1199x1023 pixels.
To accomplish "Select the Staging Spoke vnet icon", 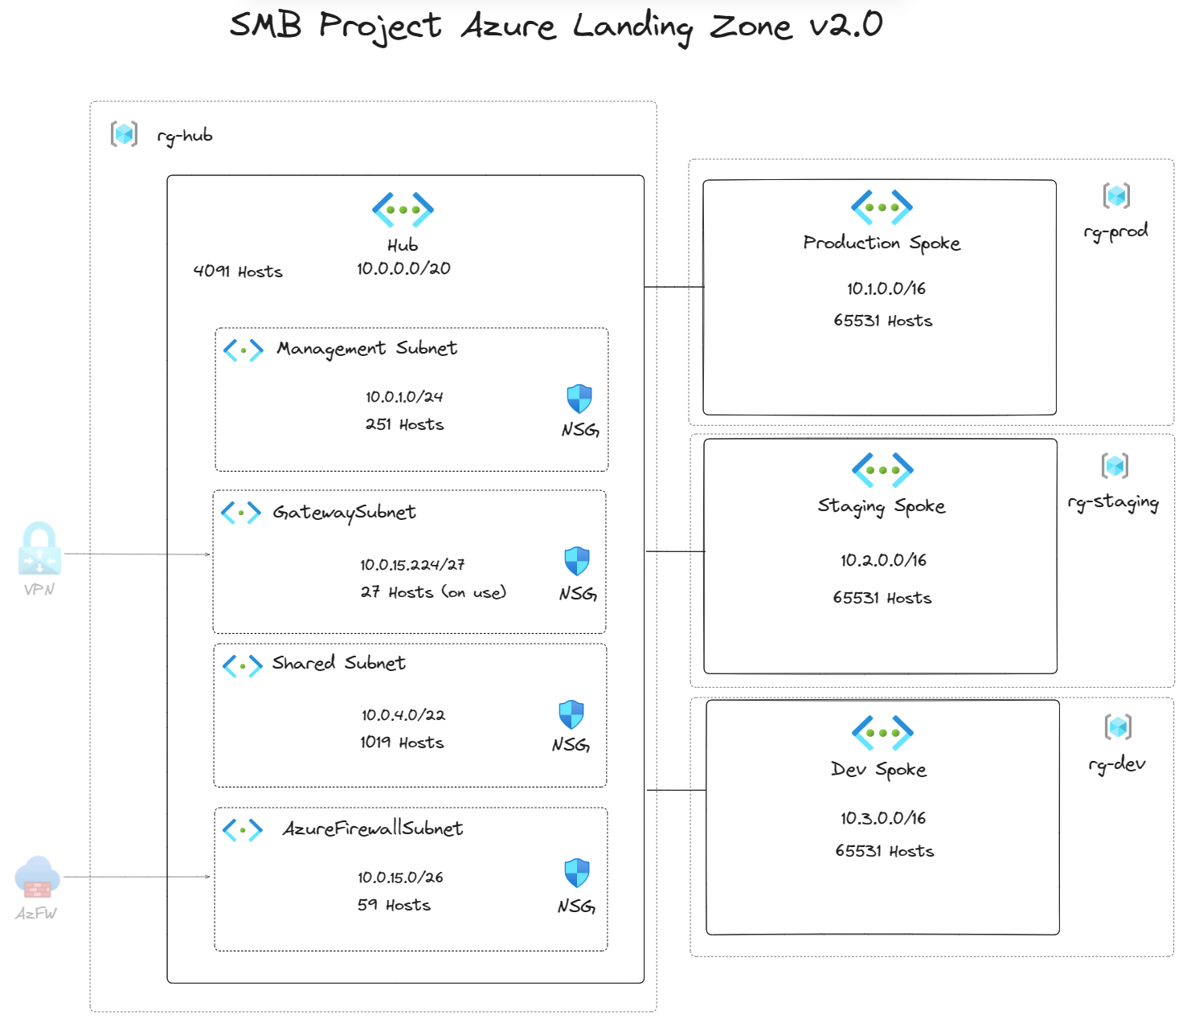I will point(882,470).
